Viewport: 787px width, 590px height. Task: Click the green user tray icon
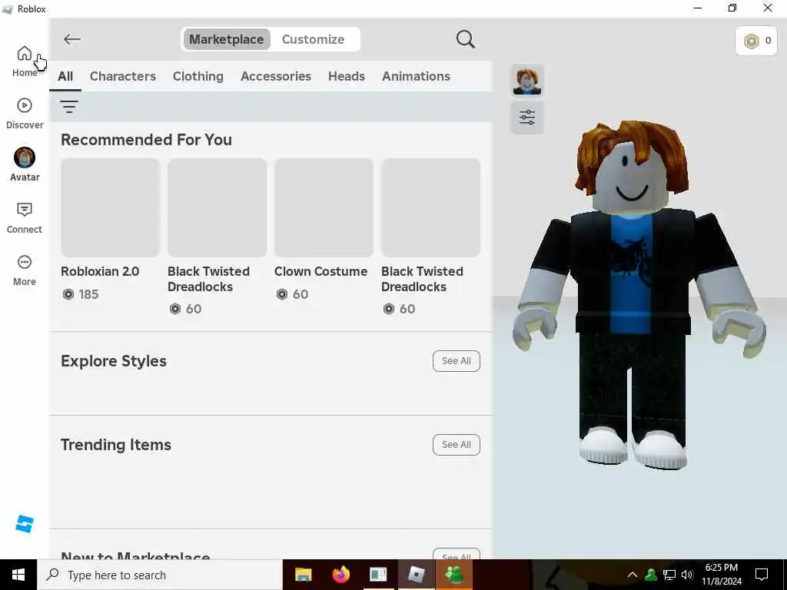point(651,575)
